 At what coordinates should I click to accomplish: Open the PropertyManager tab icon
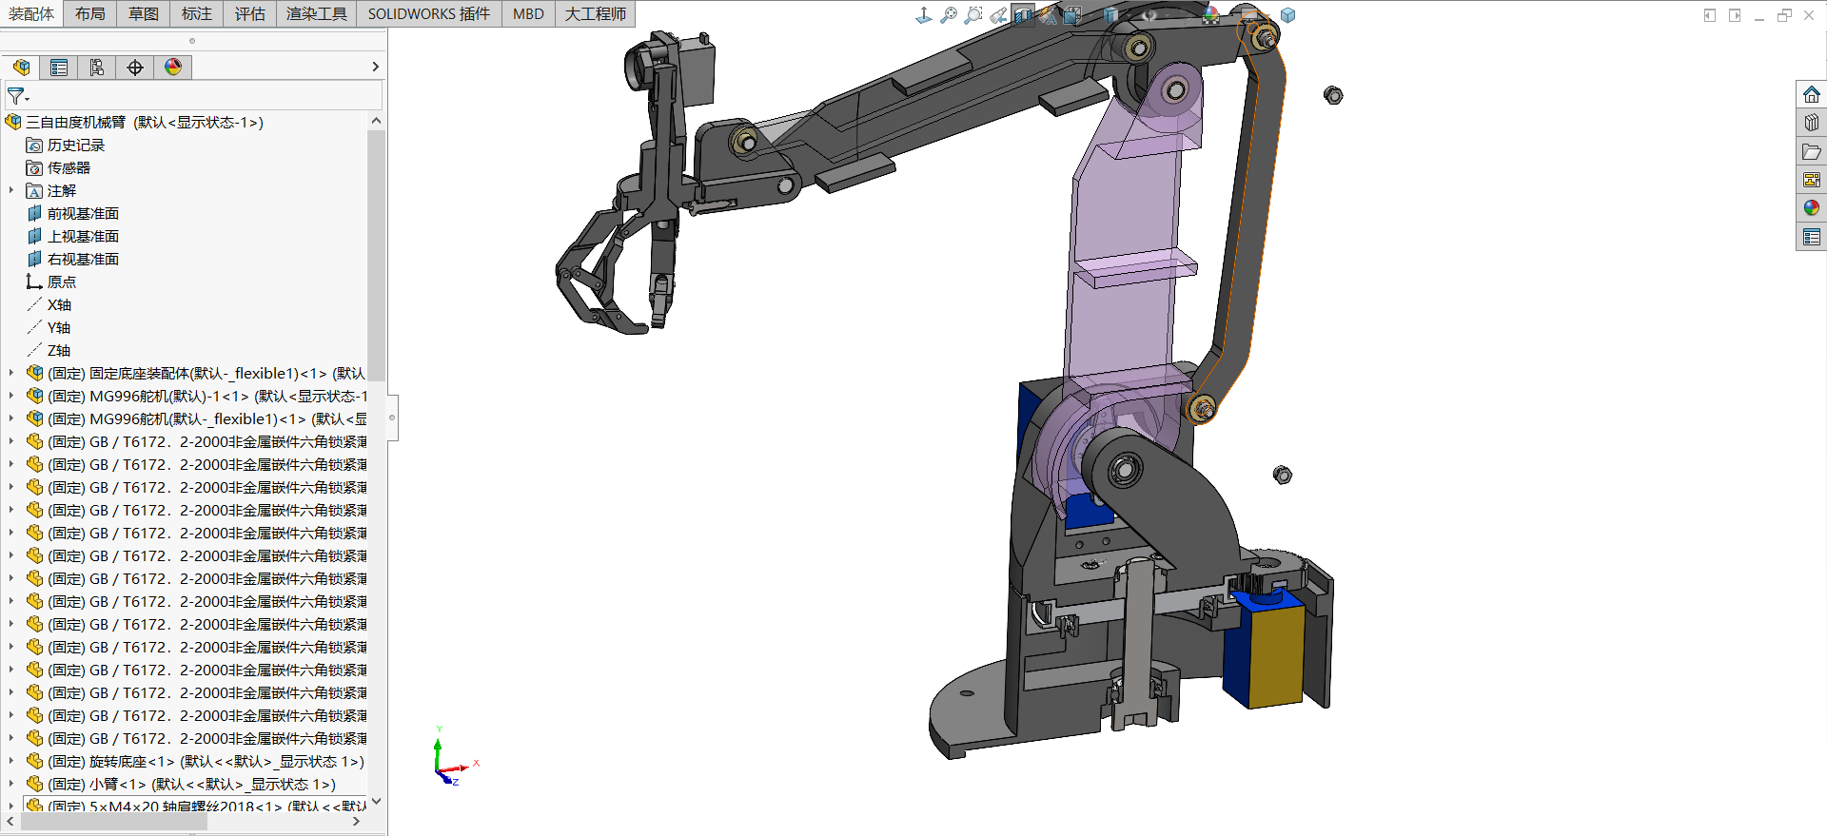[59, 68]
